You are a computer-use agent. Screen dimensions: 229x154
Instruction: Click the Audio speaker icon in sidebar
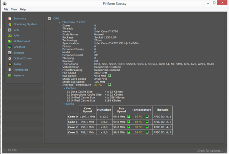(10, 64)
